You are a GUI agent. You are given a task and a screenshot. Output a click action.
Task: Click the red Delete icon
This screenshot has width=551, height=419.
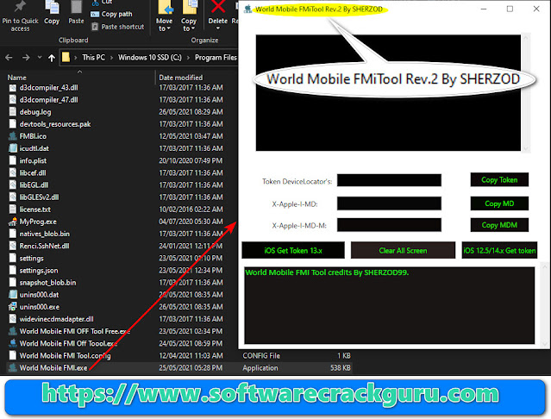coord(218,6)
